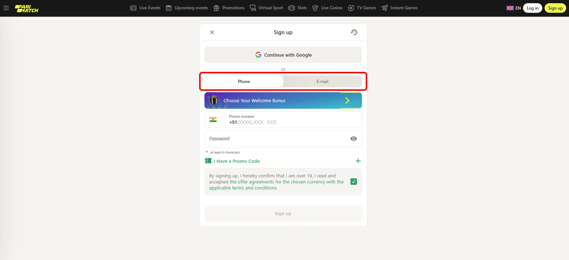Click the yellow Sign up header button
This screenshot has width=569, height=260.
point(555,8)
